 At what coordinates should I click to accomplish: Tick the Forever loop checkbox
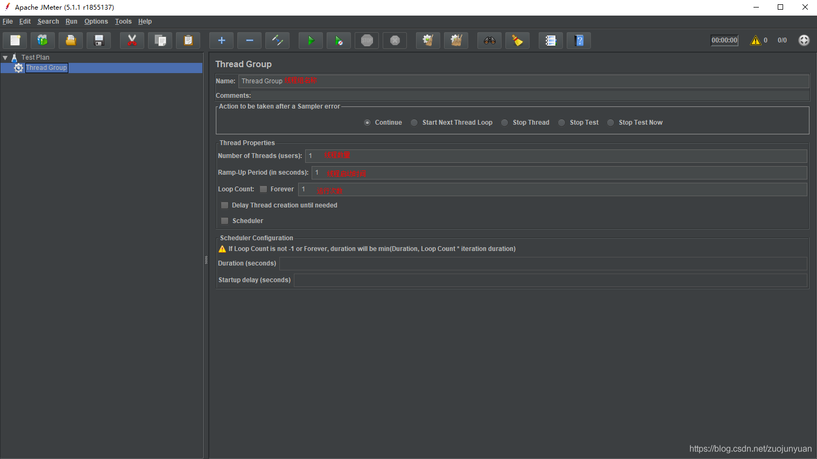click(263, 189)
